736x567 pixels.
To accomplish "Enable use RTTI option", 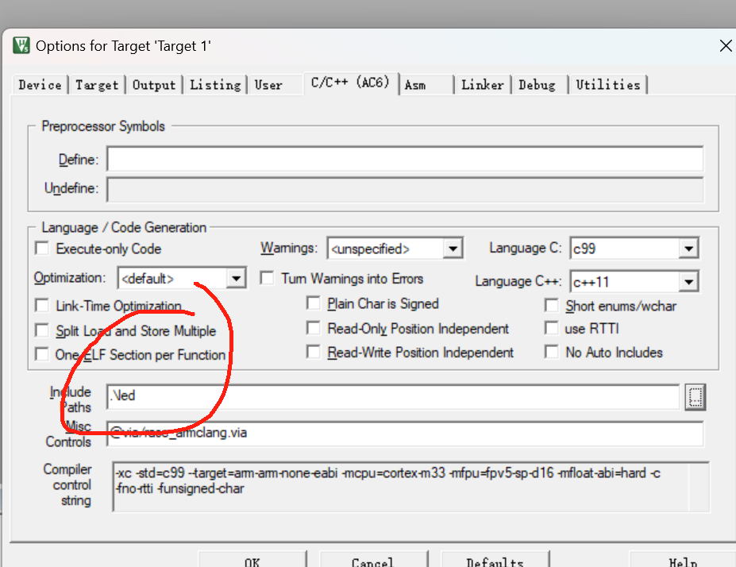I will tap(552, 328).
